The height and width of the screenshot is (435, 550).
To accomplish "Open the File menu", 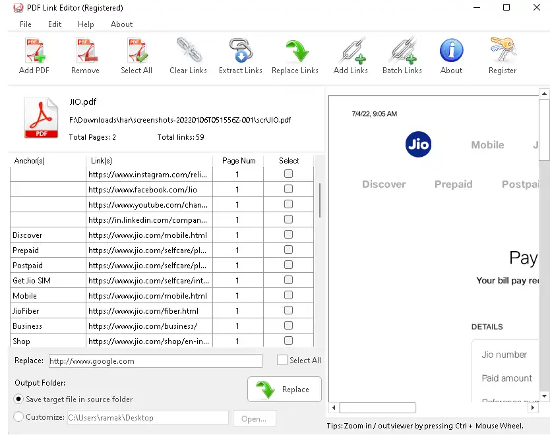I will (26, 24).
